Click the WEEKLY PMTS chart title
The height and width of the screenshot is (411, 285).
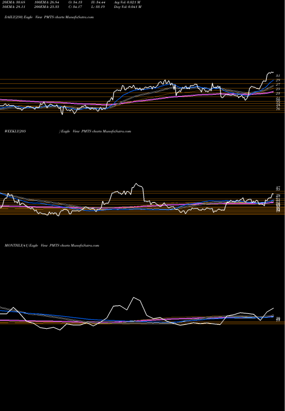pos(67,131)
